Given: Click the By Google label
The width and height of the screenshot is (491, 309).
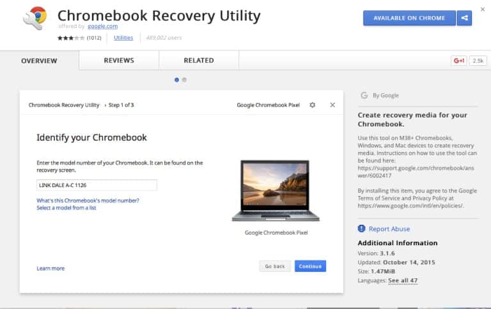Looking at the screenshot, I should pos(386,95).
